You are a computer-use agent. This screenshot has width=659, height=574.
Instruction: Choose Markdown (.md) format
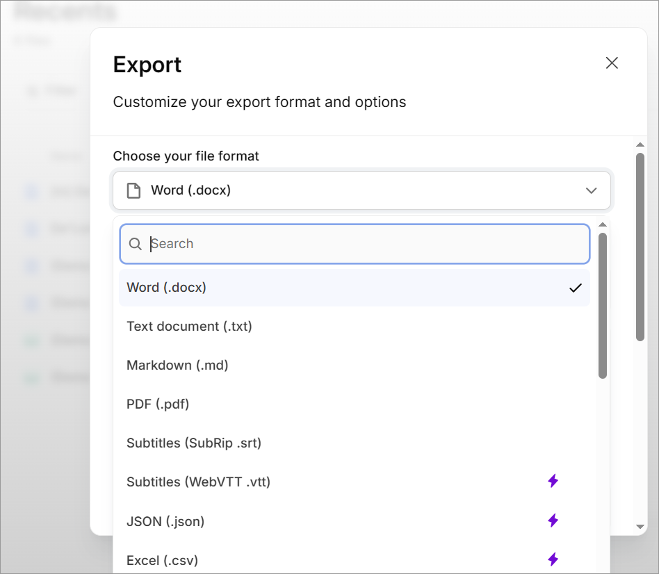pos(355,365)
